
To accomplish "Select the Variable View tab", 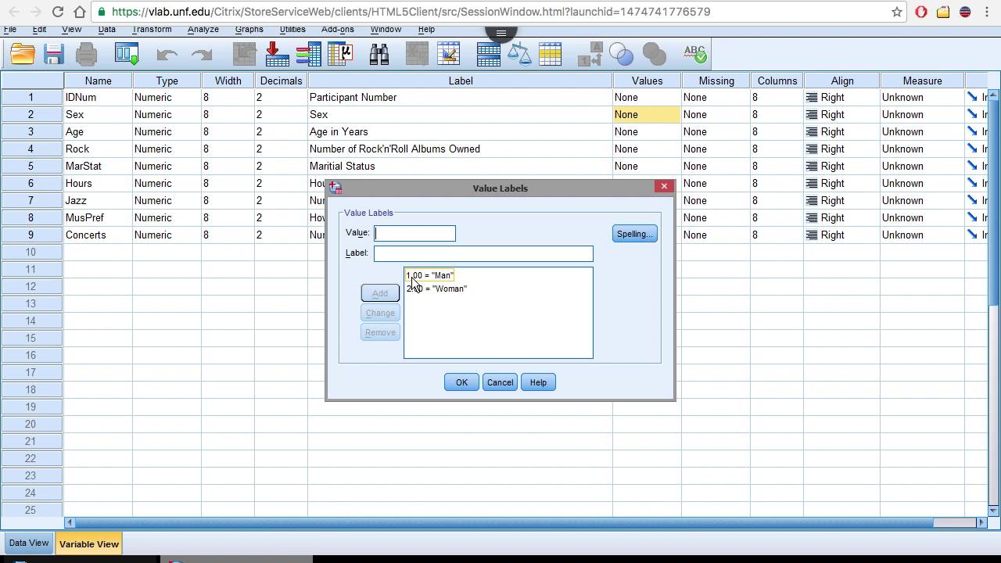I will pos(89,544).
